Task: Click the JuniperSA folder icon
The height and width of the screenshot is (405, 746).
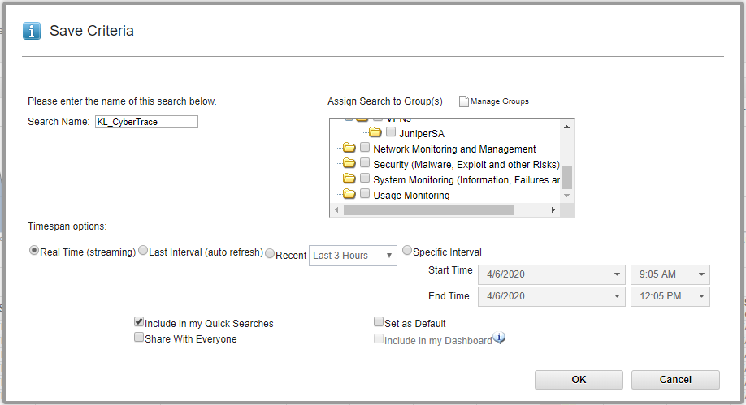Action: click(x=375, y=132)
